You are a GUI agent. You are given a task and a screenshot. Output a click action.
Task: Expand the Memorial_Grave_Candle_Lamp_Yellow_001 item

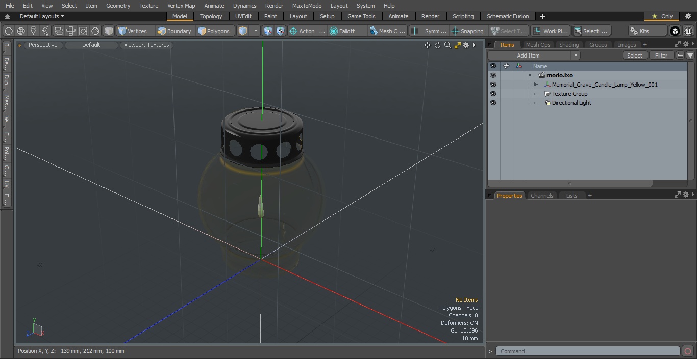pyautogui.click(x=536, y=85)
